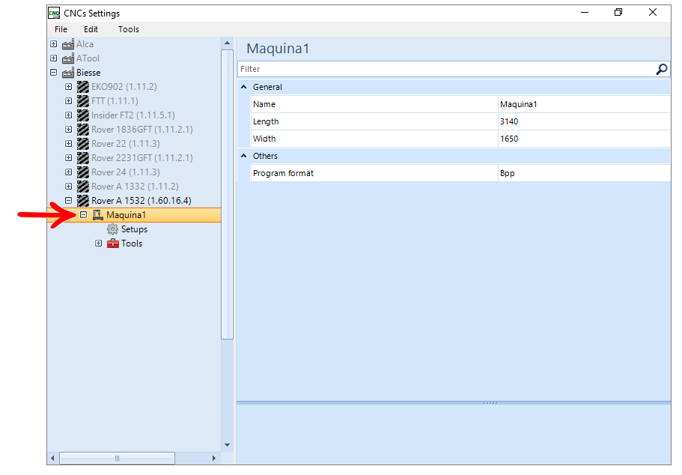Screen dimensions: 682x475
Task: Click the tree's scroll-down arrow
Action: point(227,445)
